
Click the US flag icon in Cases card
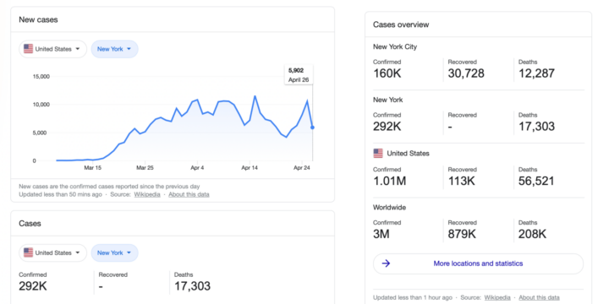[x=29, y=252]
